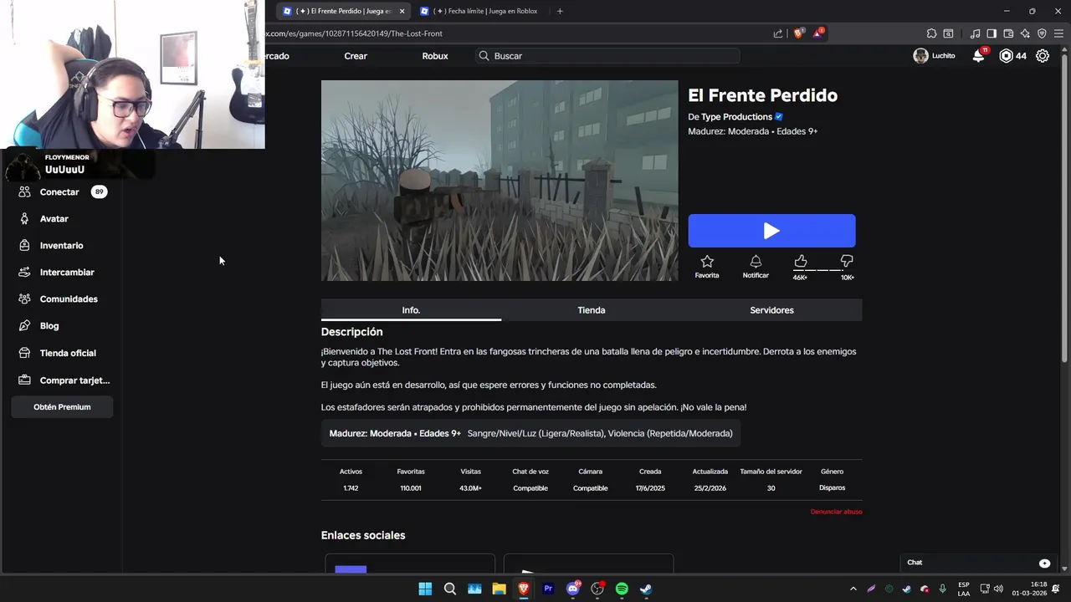Open Premiere Pro from the taskbar
This screenshot has width=1071, height=602.
coord(548,589)
